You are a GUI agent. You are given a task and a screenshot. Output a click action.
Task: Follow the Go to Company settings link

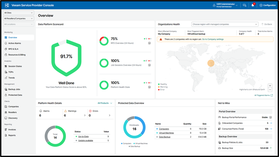click(x=213, y=39)
